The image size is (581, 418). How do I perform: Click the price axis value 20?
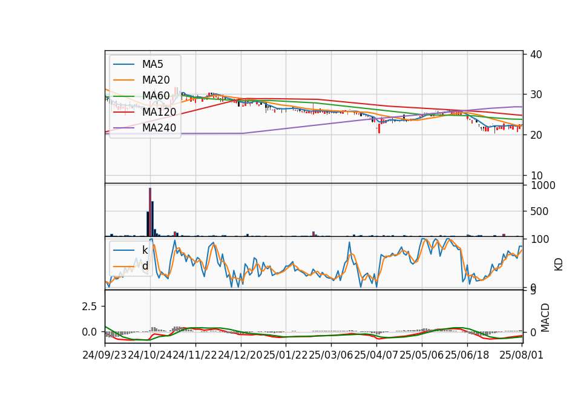click(536, 135)
